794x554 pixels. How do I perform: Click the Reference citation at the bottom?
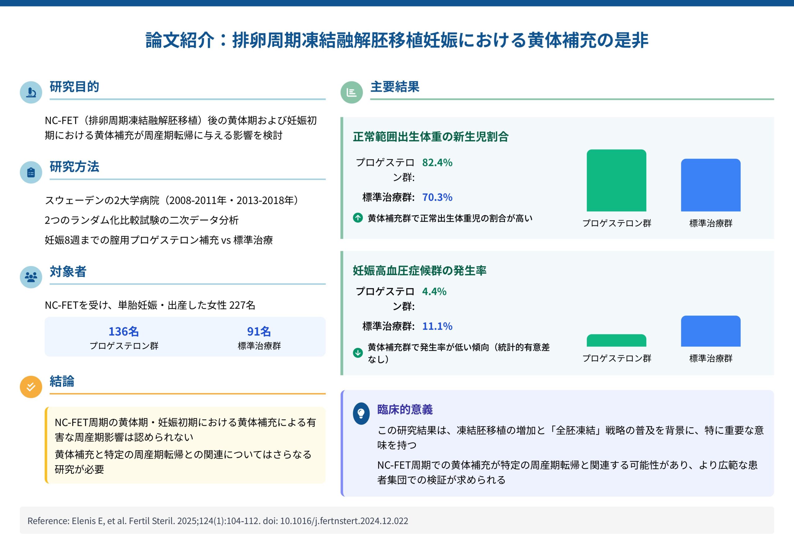[x=218, y=521]
